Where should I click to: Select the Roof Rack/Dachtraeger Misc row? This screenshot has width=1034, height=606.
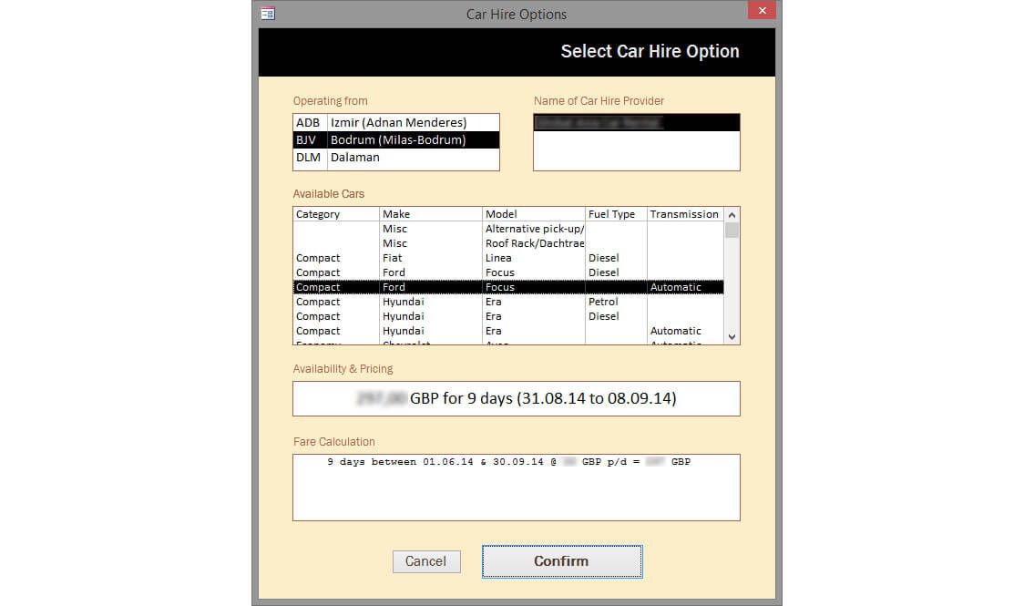pos(507,243)
